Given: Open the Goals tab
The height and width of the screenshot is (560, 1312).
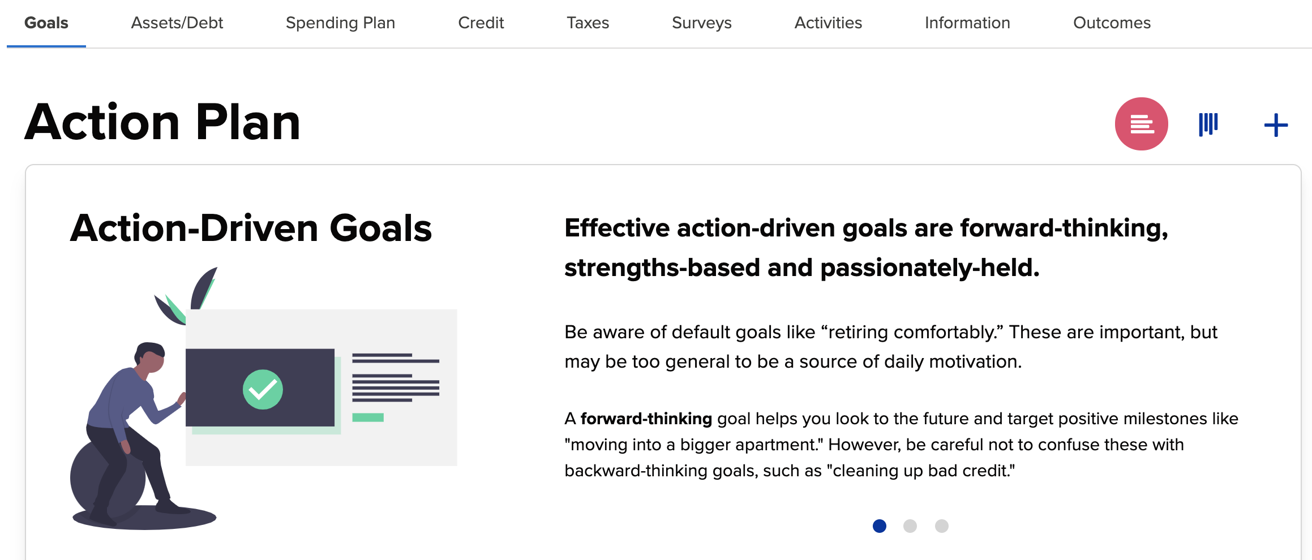Looking at the screenshot, I should click(46, 23).
